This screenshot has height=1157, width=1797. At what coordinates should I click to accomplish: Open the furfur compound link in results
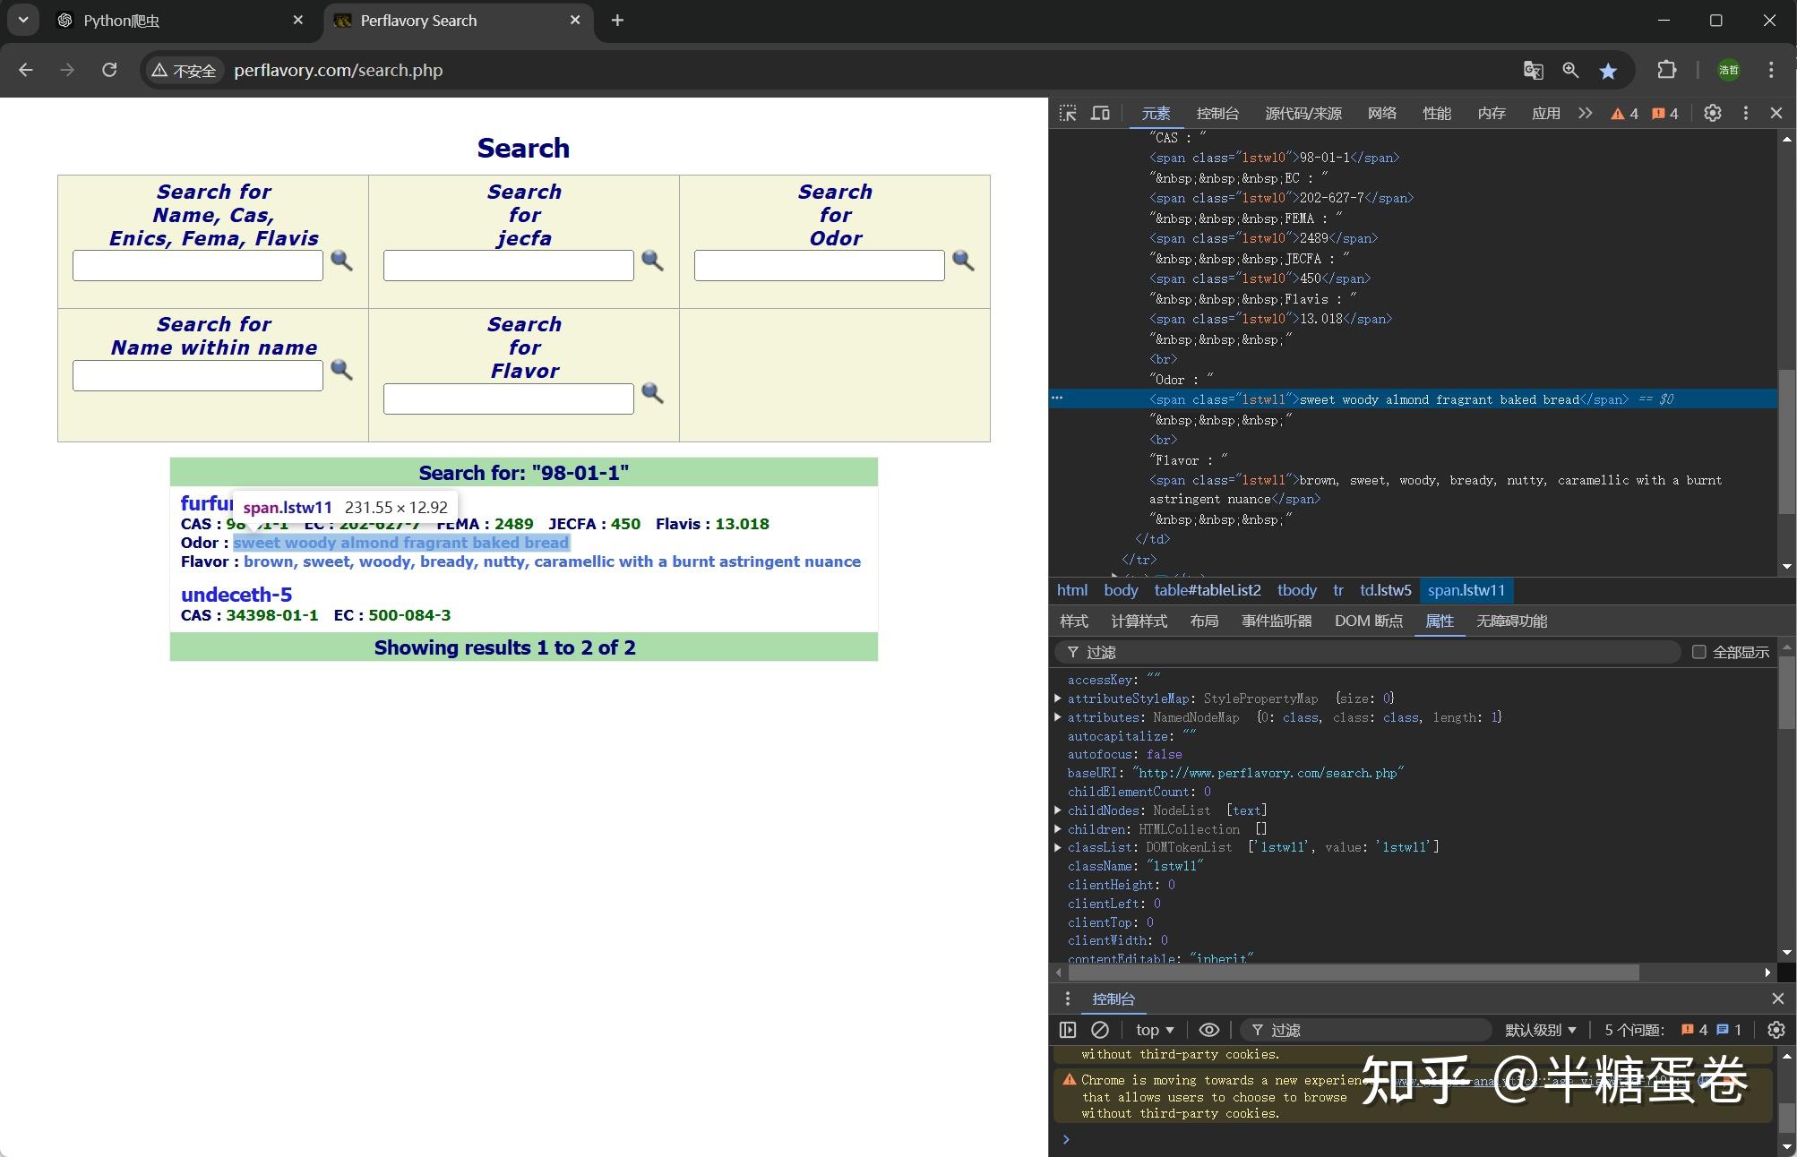pyautogui.click(x=204, y=503)
